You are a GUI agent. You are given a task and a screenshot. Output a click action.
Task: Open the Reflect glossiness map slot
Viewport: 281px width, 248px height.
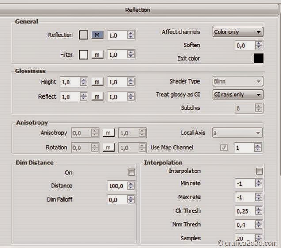click(98, 97)
